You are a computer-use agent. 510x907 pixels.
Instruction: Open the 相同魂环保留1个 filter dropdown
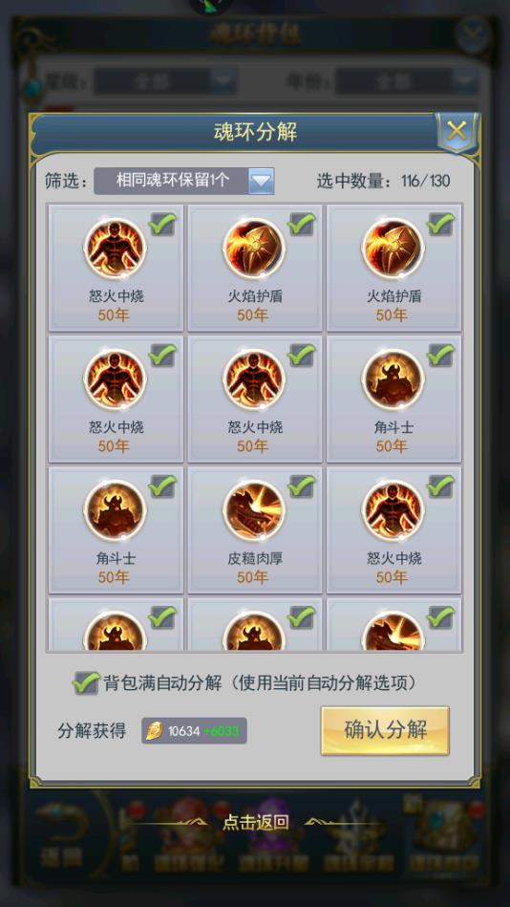(x=184, y=181)
